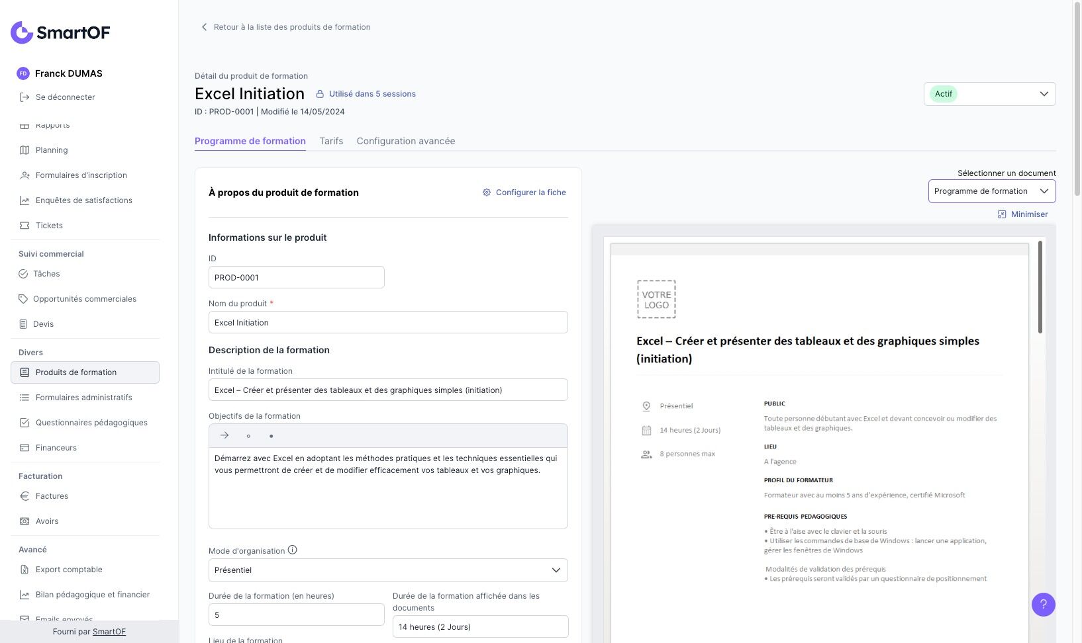This screenshot has width=1082, height=643.
Task: Switch to the Configuration avancée tab
Action: [x=406, y=141]
